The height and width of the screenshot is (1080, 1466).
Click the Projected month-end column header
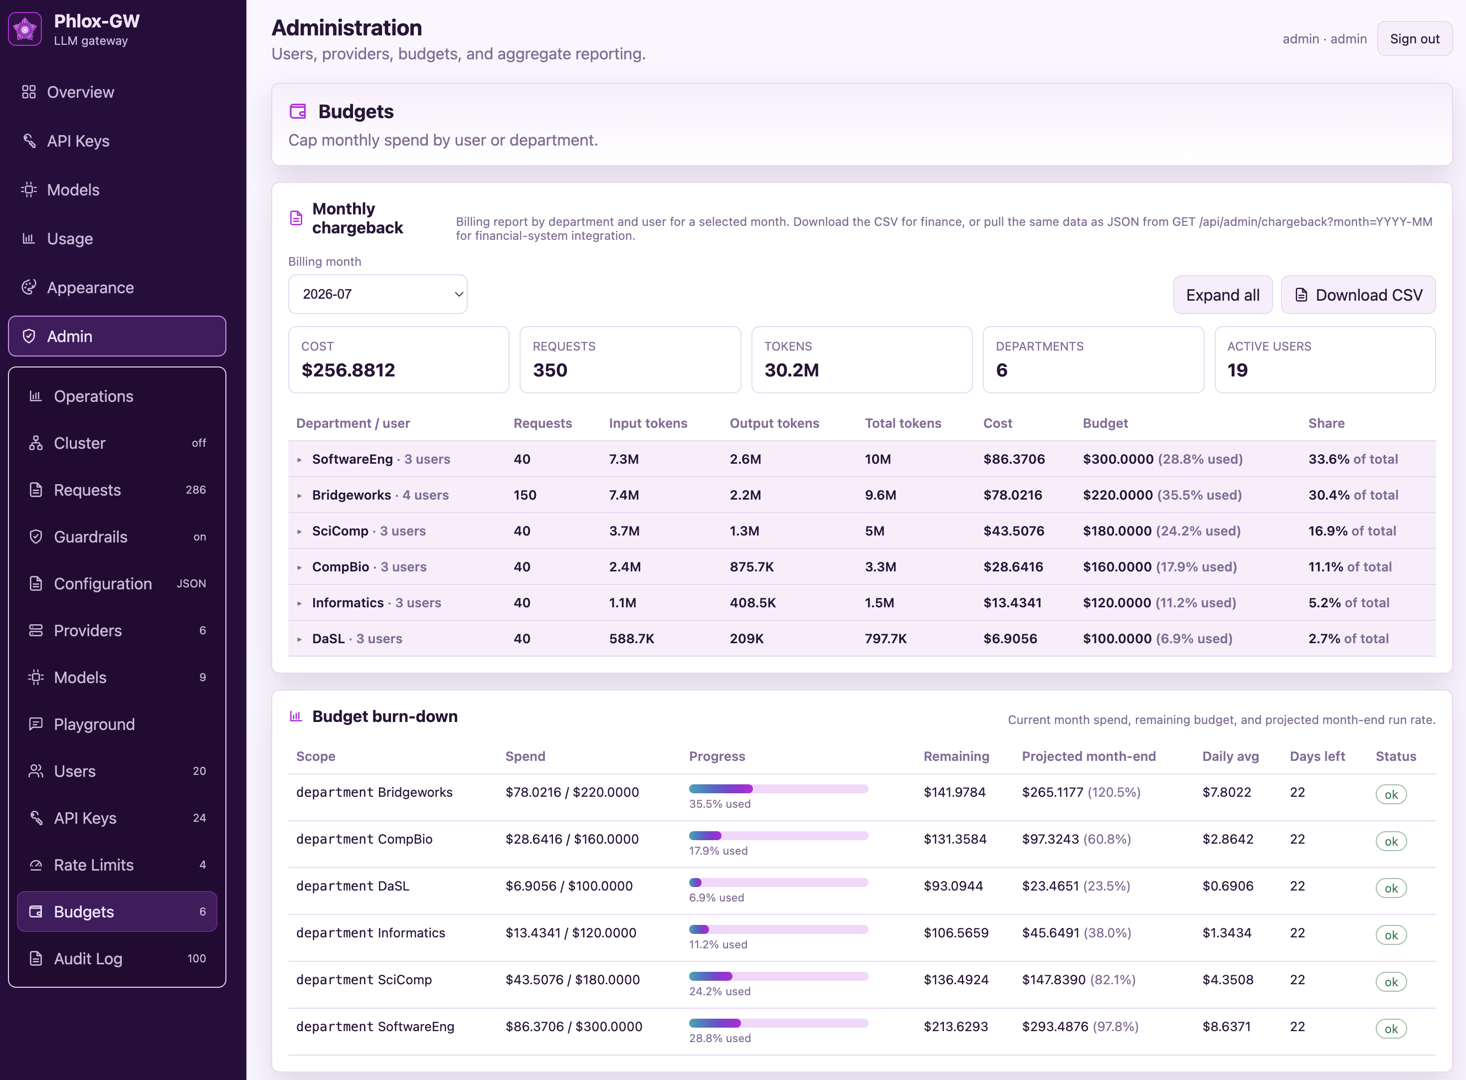[1088, 756]
